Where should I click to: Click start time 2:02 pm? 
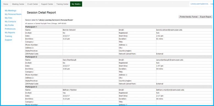pyautogui.click(x=160, y=36)
